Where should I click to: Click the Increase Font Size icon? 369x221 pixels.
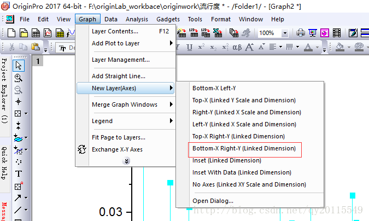249,47
